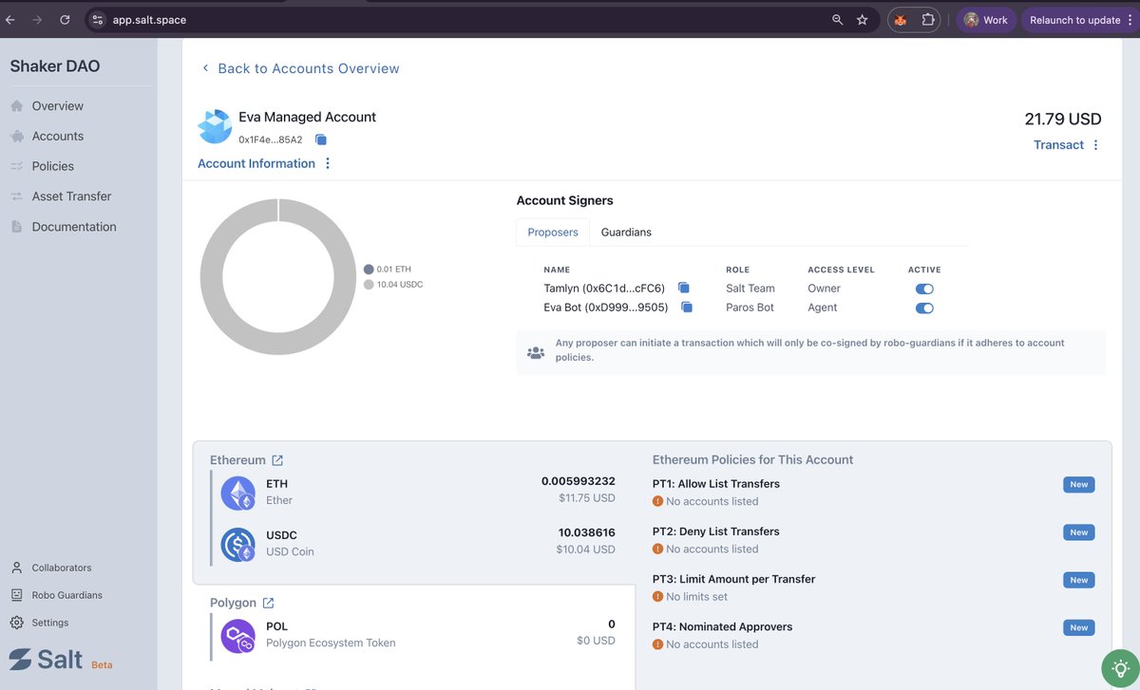Click the Transact link
The width and height of the screenshot is (1140, 690).
[1058, 145]
